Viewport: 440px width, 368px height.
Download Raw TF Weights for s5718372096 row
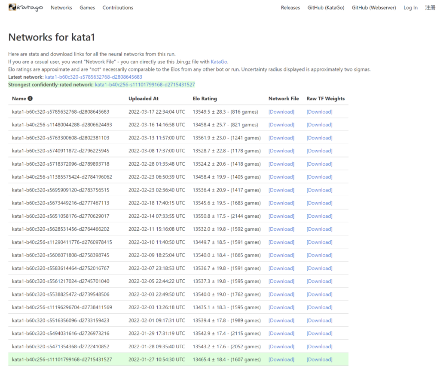(319, 164)
